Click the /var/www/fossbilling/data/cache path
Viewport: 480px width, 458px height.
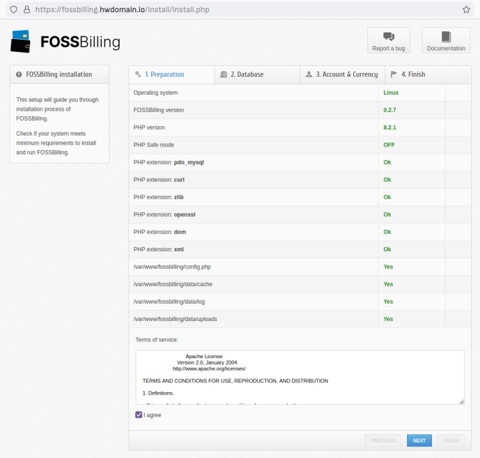click(x=173, y=285)
